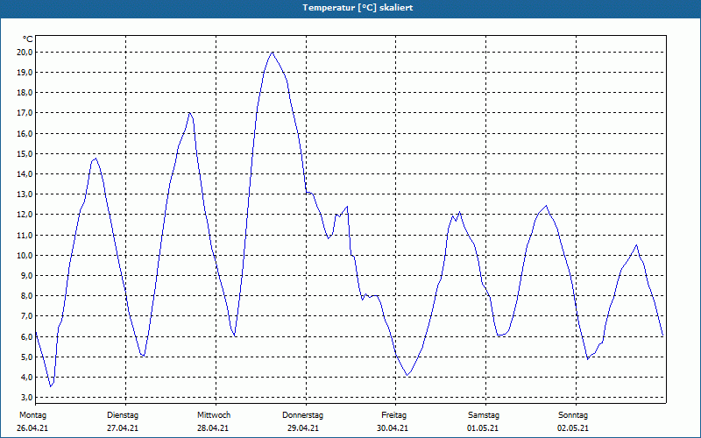Click the date 02.05.21

(x=573, y=428)
